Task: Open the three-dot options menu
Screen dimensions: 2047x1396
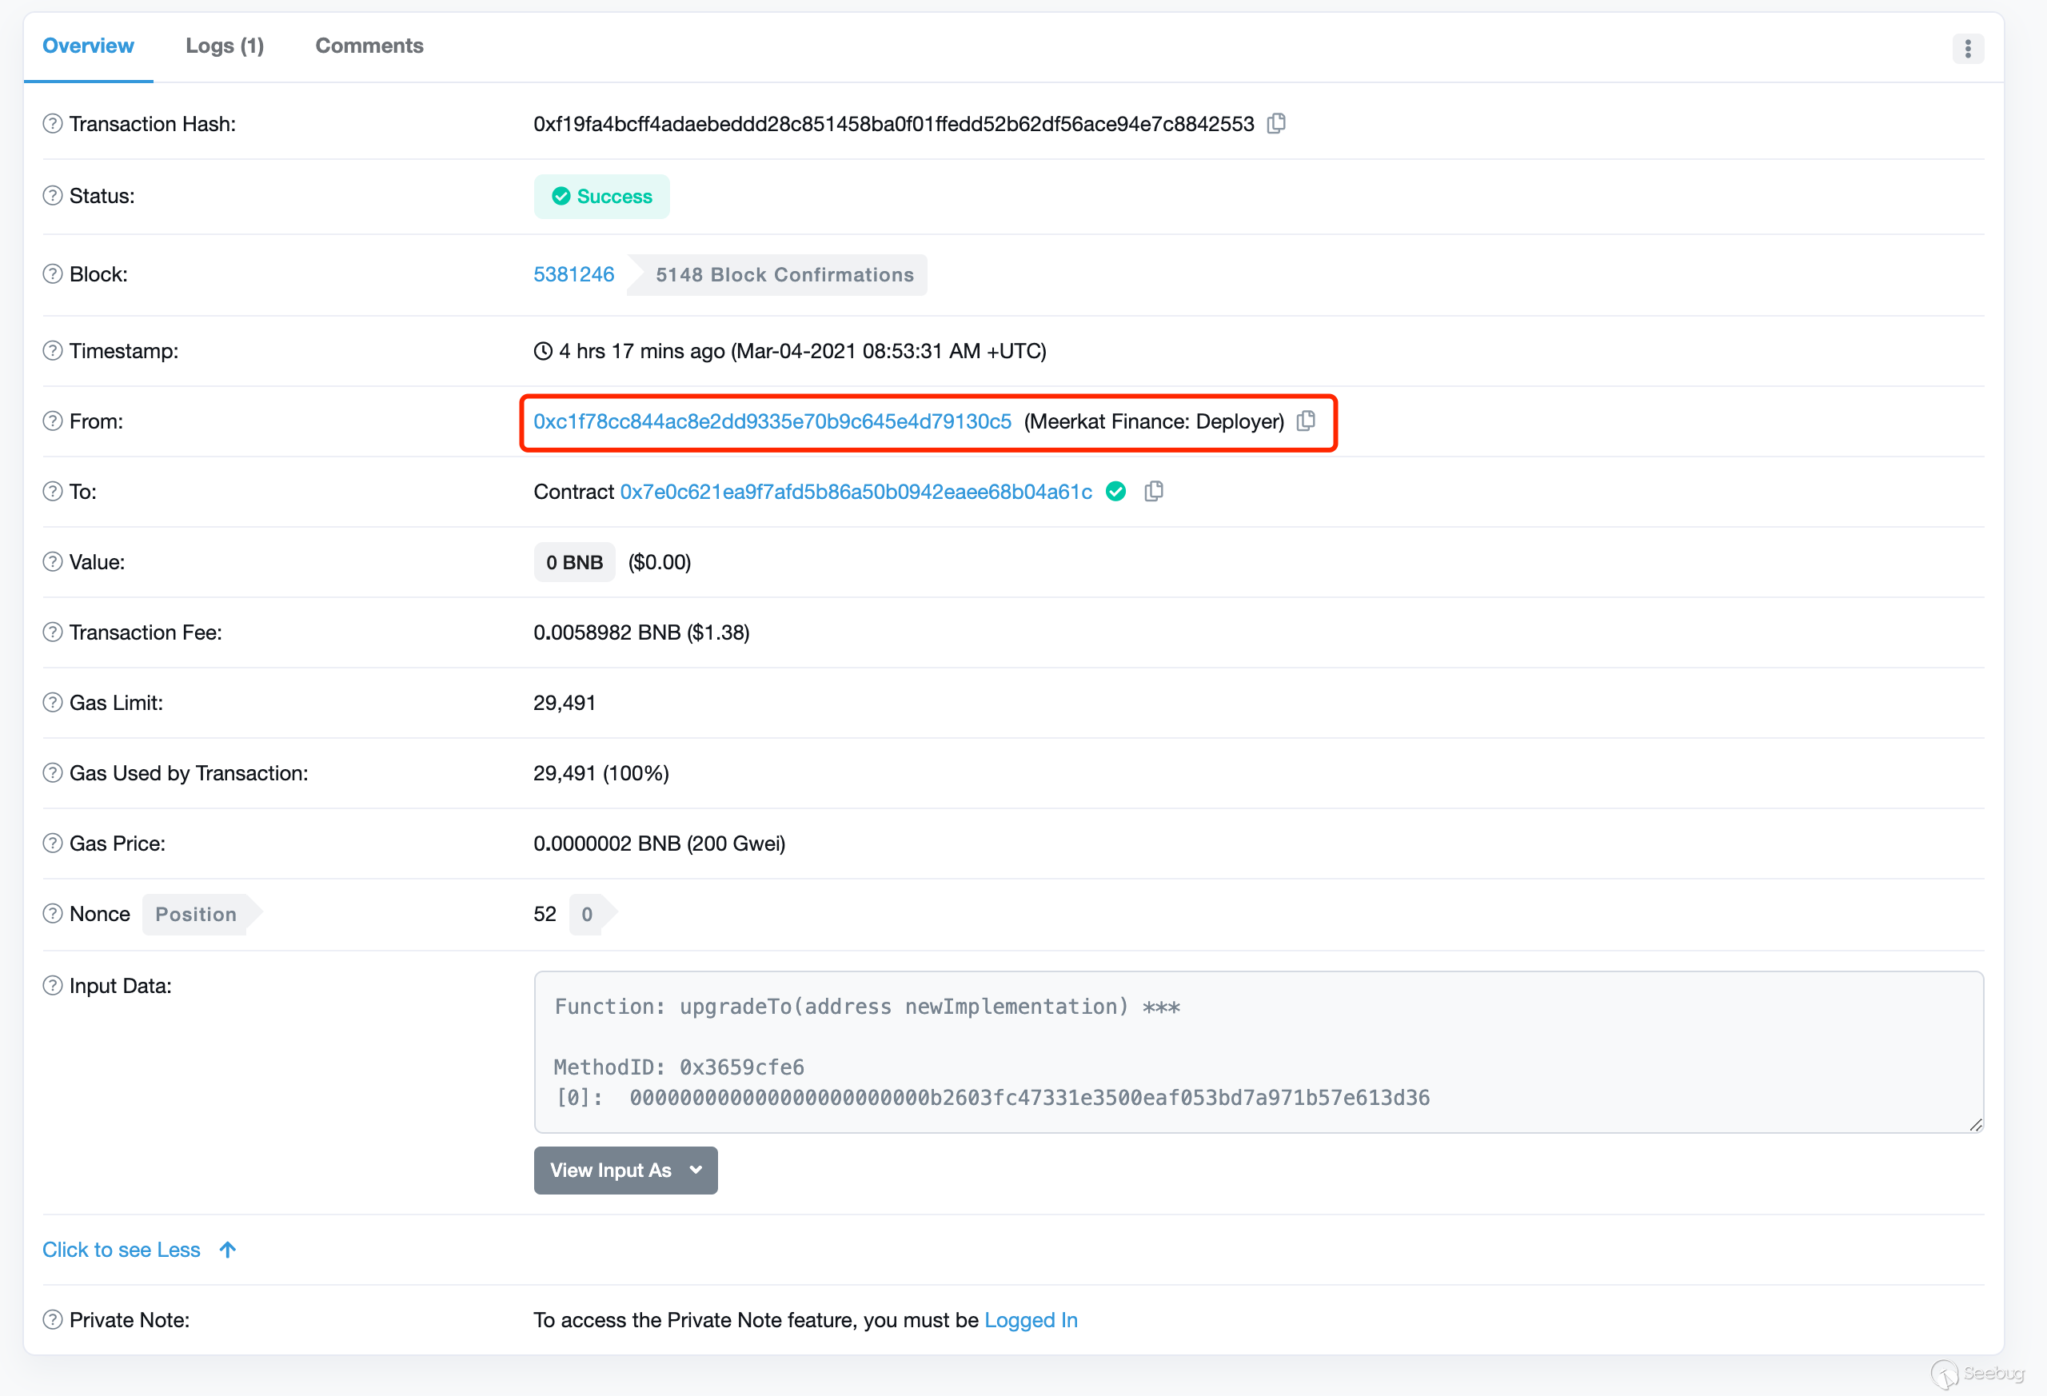Action: [1967, 49]
